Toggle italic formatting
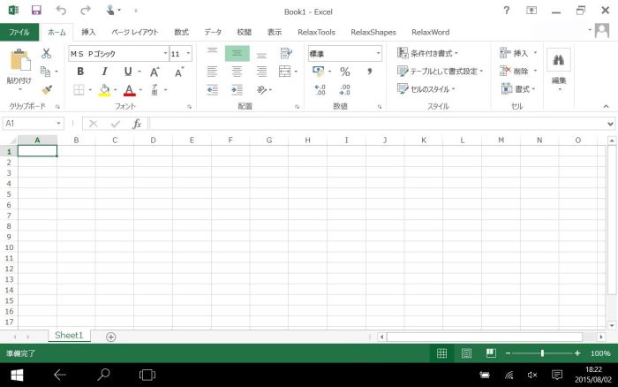 point(104,72)
